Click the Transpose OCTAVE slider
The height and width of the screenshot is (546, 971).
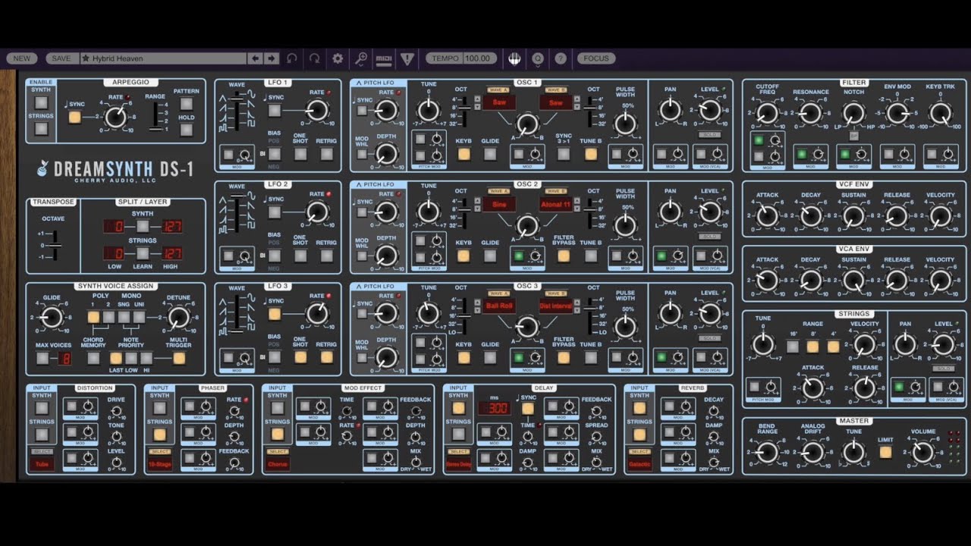[54, 246]
